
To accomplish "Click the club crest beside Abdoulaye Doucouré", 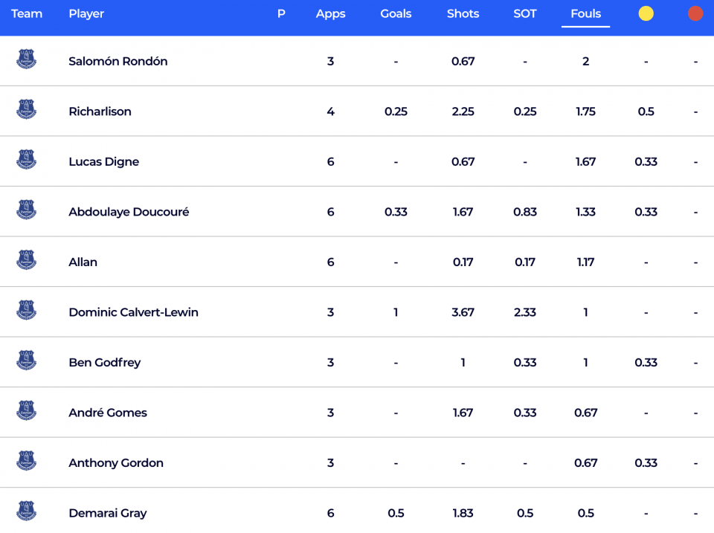I will click(x=27, y=210).
